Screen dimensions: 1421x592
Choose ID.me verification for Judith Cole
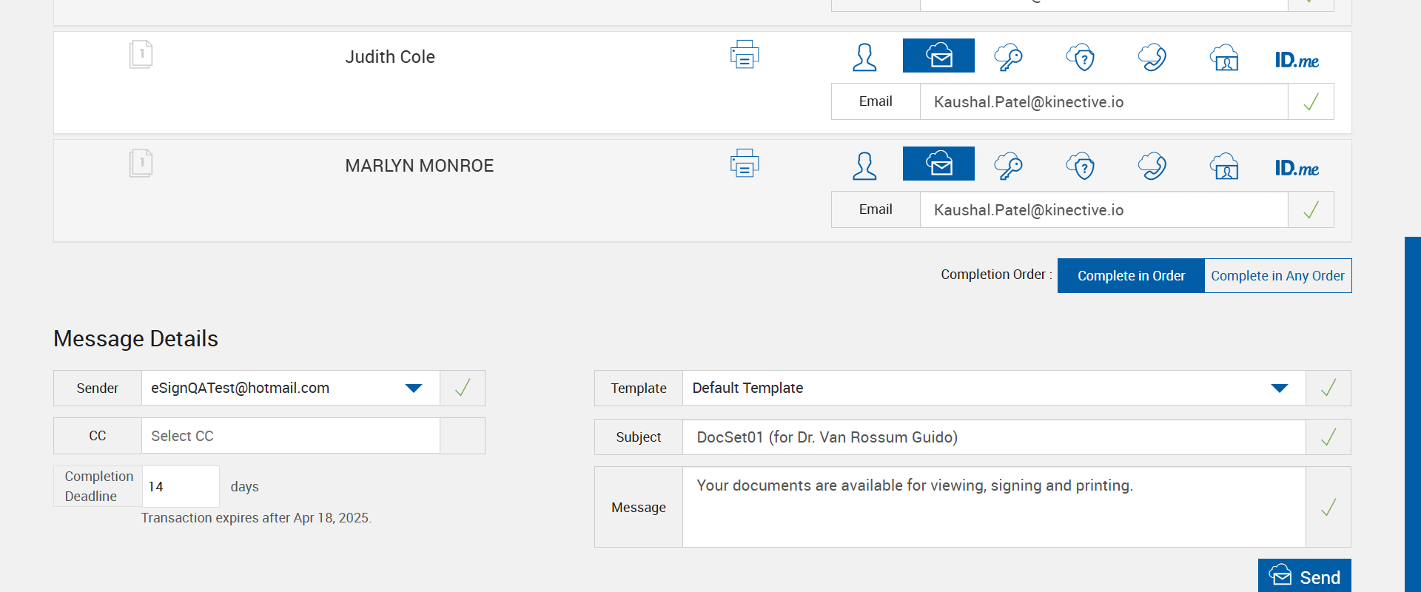tap(1297, 60)
